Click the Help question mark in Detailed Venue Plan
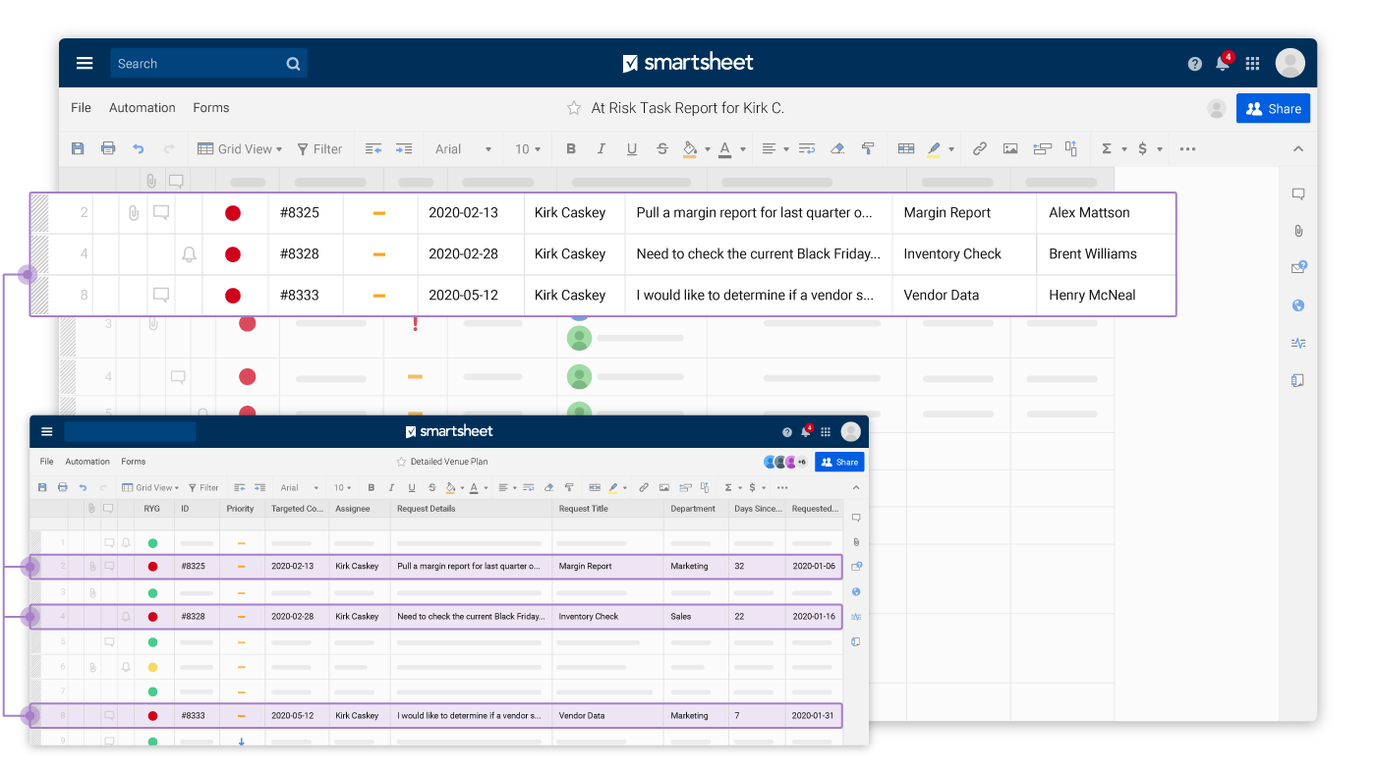This screenshot has width=1376, height=774. (x=787, y=432)
